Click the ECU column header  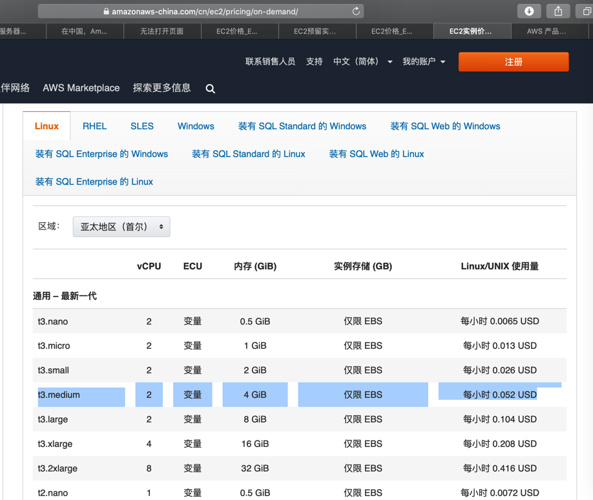click(192, 266)
